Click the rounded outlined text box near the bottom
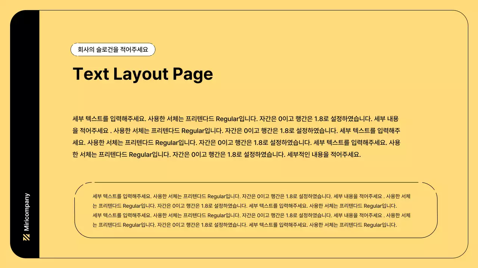The image size is (478, 268). click(x=258, y=209)
